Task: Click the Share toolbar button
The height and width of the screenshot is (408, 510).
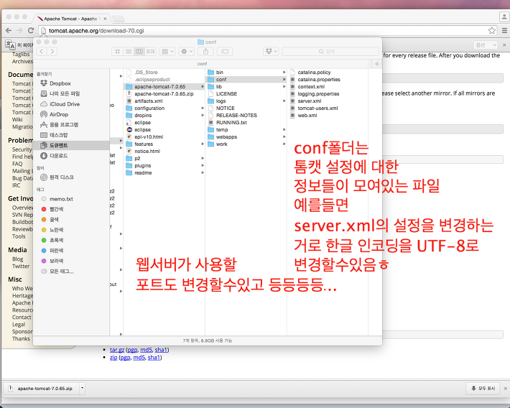Action: [x=205, y=52]
